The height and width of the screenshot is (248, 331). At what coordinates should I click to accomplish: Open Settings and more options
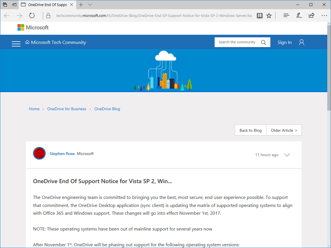tap(324, 15)
